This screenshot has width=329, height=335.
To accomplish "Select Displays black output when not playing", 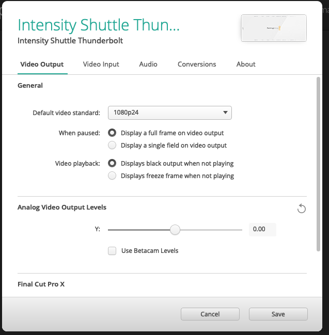I will tap(112, 164).
